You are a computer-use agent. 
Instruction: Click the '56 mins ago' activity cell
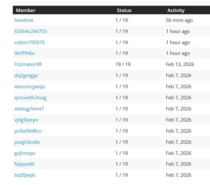click(x=179, y=20)
